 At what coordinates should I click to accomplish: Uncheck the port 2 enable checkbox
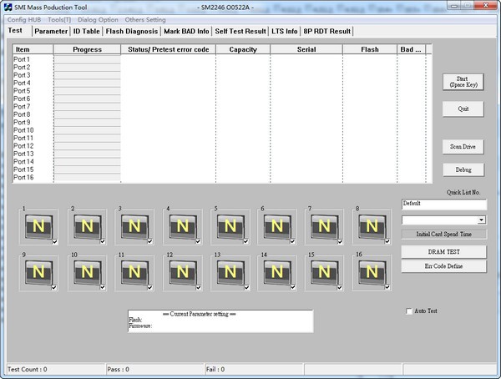[103, 241]
